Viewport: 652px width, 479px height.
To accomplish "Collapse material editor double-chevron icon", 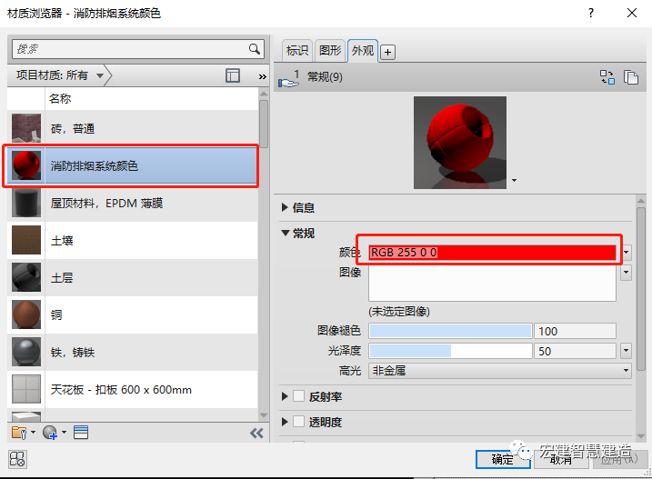I will [x=256, y=434].
